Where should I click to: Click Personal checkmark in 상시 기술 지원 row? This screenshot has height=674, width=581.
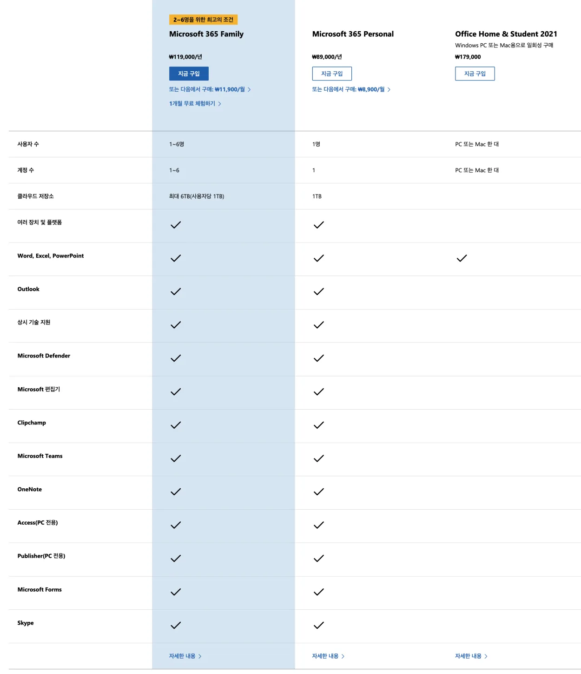319,325
